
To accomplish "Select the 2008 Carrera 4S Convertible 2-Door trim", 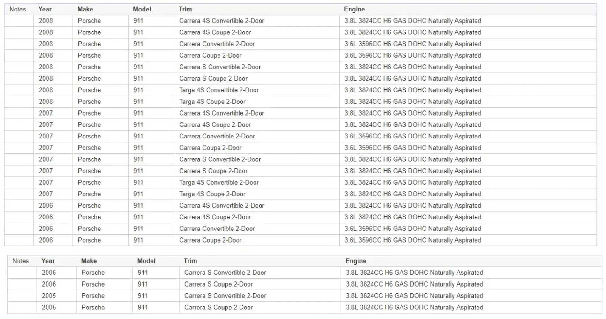I will pos(222,21).
